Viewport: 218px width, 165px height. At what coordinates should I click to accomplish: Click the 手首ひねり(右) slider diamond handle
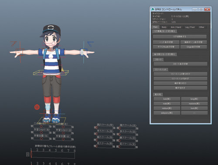click(x=41, y=132)
